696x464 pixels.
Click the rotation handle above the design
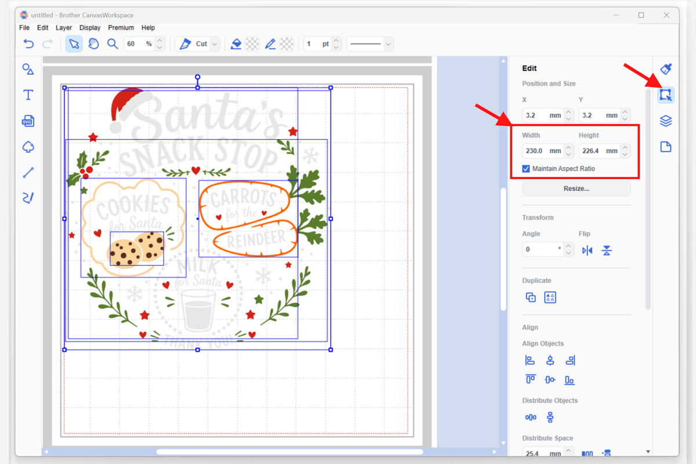point(198,77)
